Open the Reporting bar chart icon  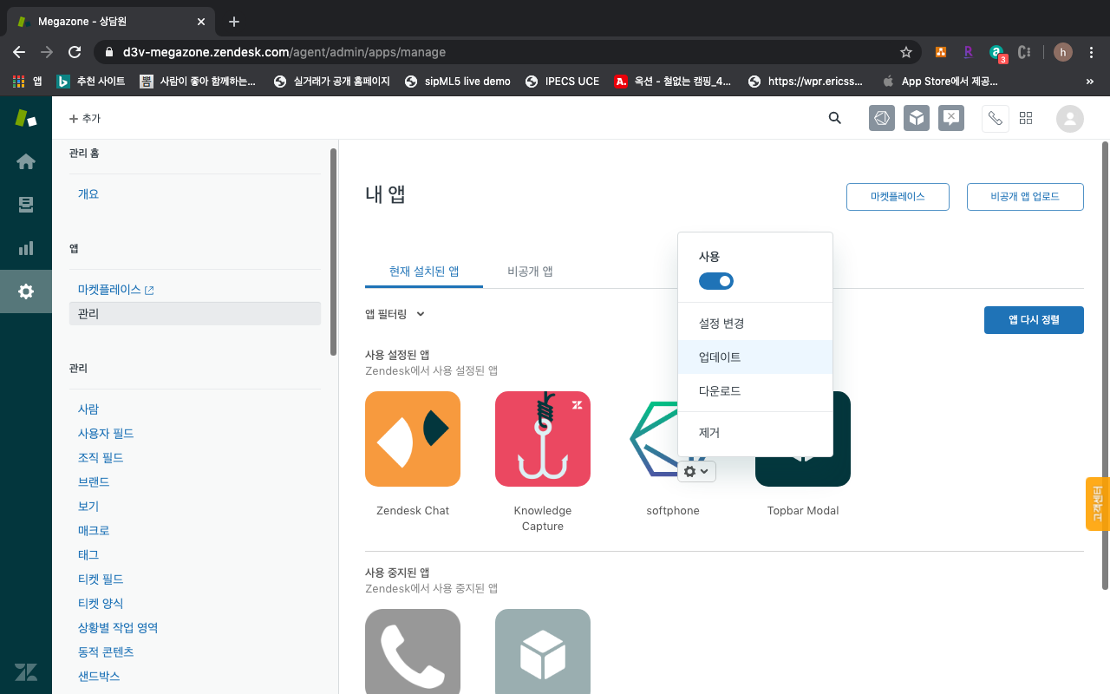click(x=26, y=248)
